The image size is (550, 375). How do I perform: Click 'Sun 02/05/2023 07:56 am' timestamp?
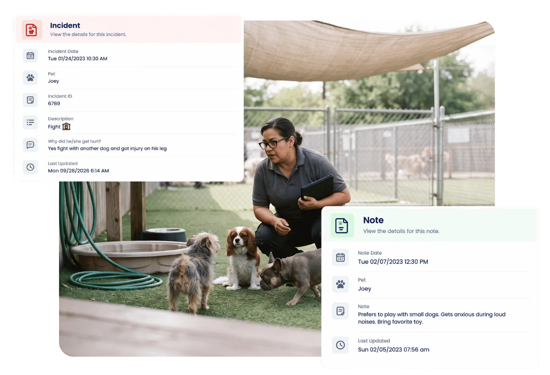(x=393, y=349)
